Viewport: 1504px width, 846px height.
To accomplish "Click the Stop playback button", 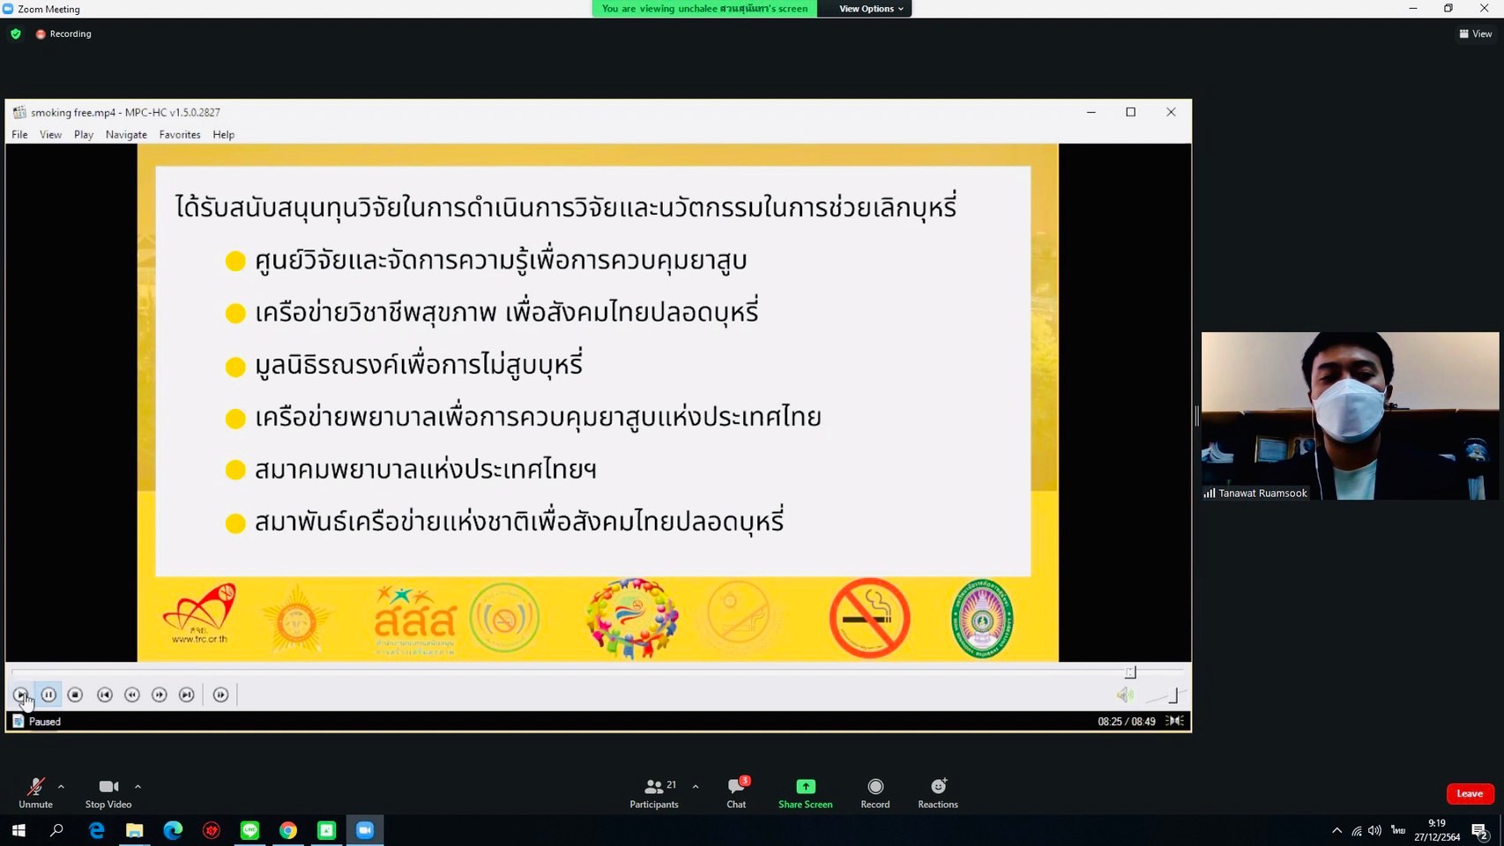I will [x=76, y=695].
